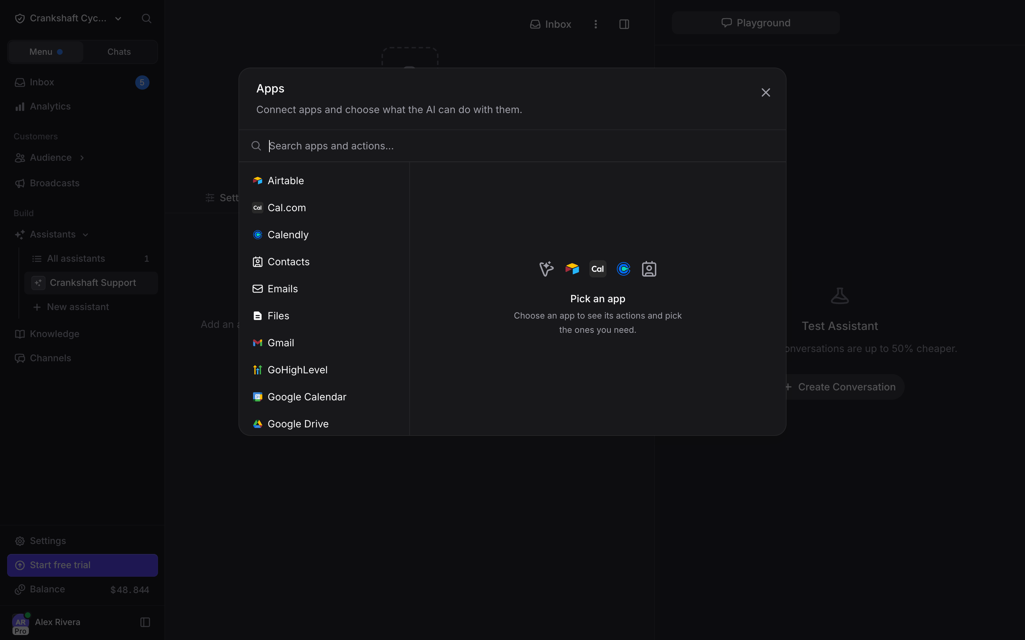1025x640 pixels.
Task: Click the Cal logo under Pick an app
Action: (x=598, y=269)
